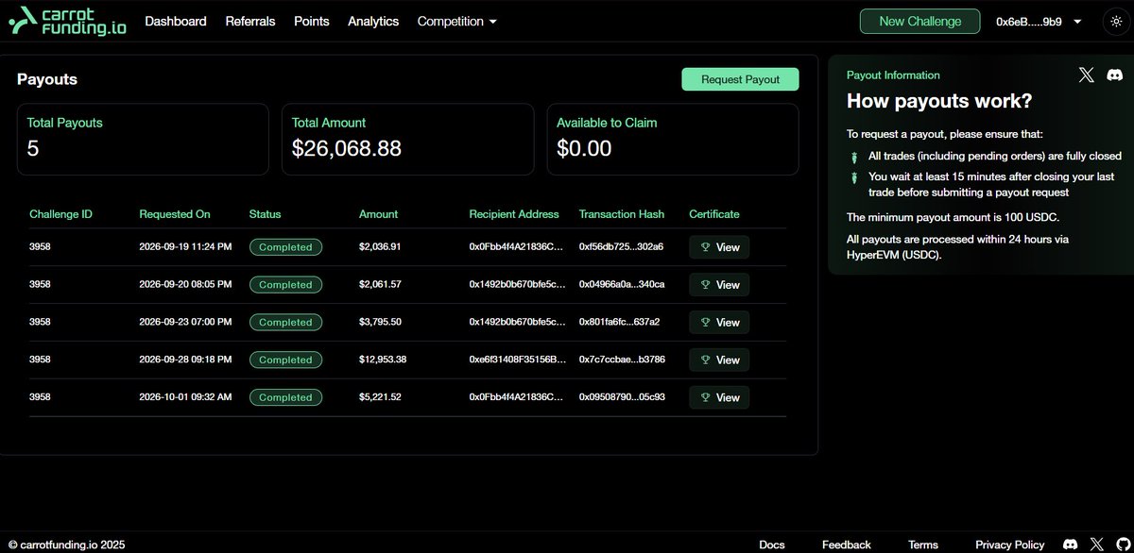Click date 2026-10-01 09:32 AM
Viewport: 1134px width, 553px height.
pos(185,397)
